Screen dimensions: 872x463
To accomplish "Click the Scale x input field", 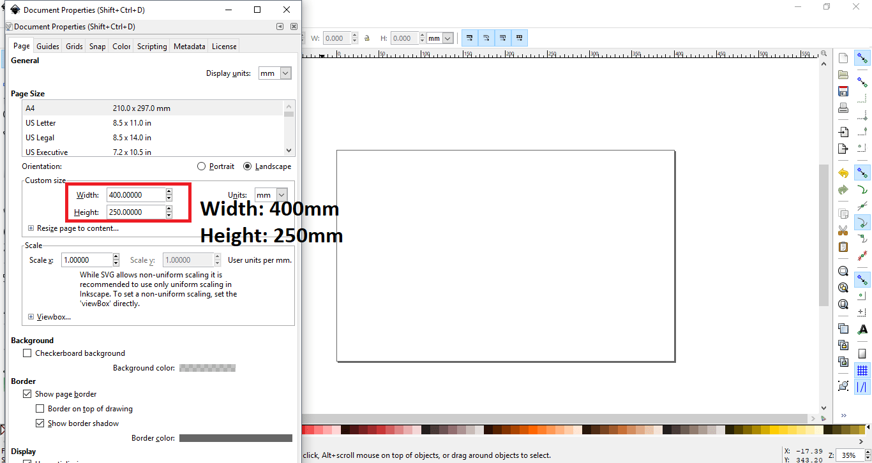I will coord(87,260).
